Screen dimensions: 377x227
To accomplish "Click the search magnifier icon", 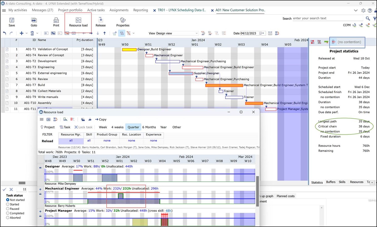I will (x=368, y=18).
